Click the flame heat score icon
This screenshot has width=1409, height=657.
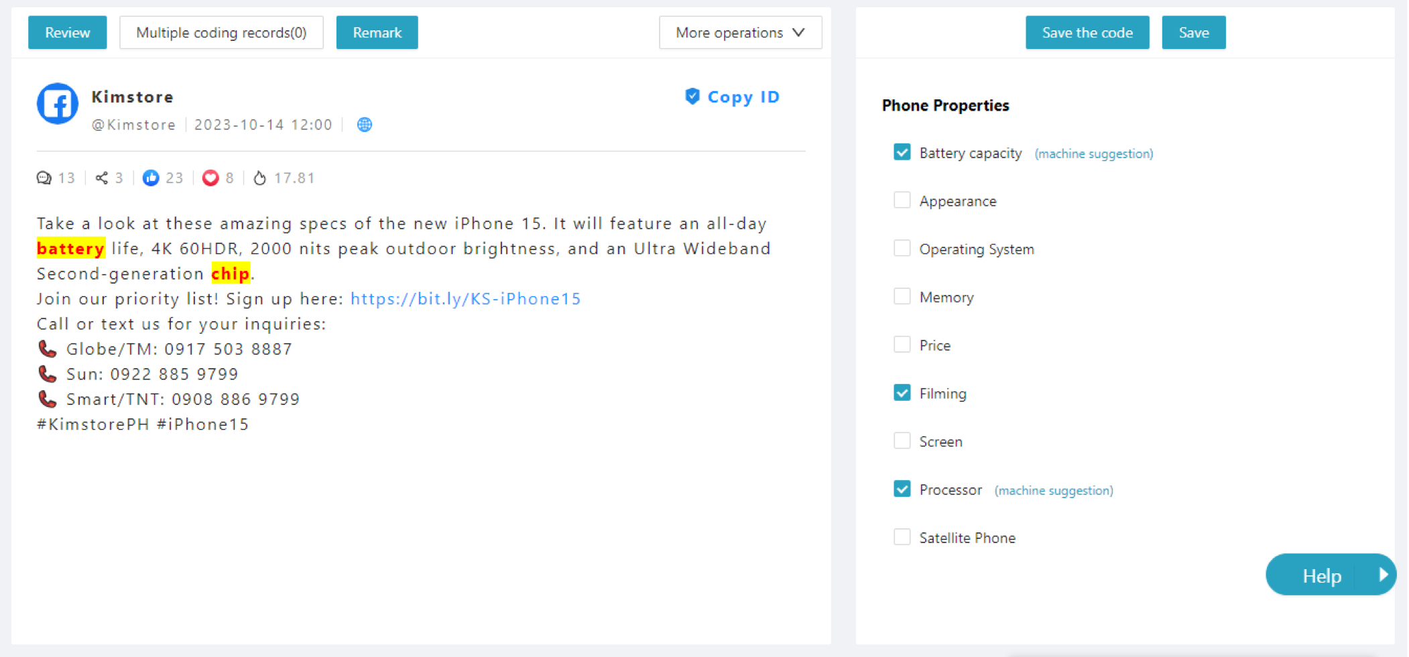(x=260, y=178)
